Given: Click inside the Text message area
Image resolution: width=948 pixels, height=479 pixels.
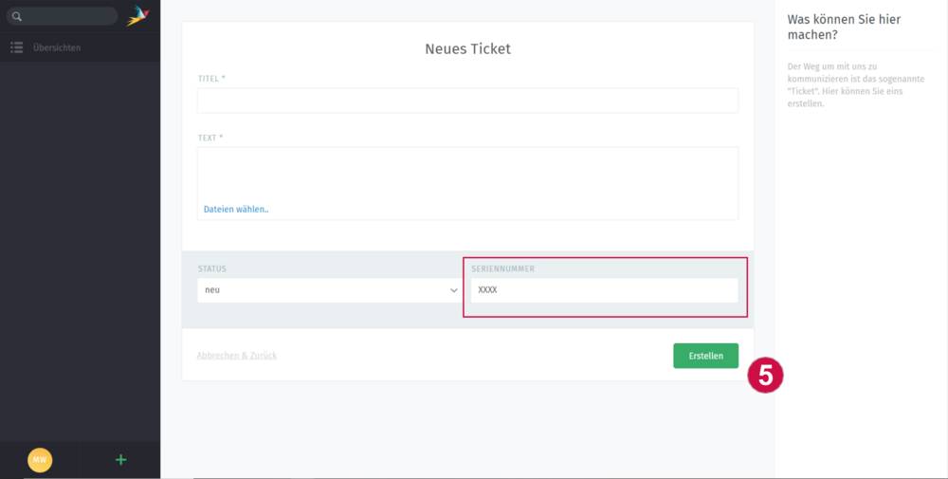Looking at the screenshot, I should tap(467, 171).
